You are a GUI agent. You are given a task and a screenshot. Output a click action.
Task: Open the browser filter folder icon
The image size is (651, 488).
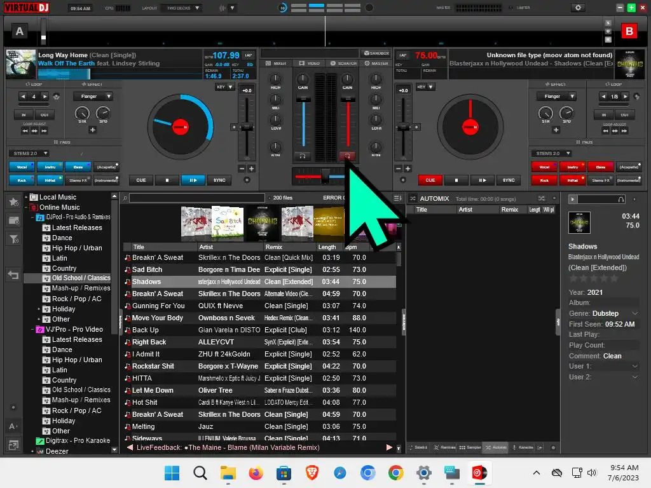click(x=14, y=239)
